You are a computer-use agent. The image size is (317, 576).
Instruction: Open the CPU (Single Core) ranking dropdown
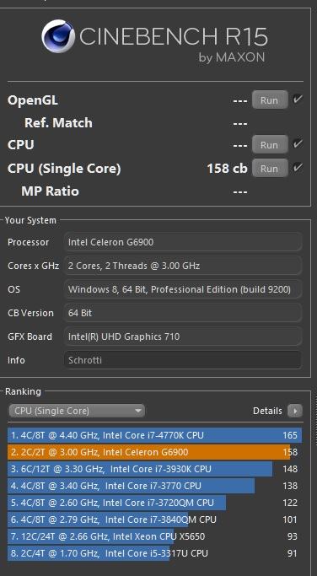77,411
